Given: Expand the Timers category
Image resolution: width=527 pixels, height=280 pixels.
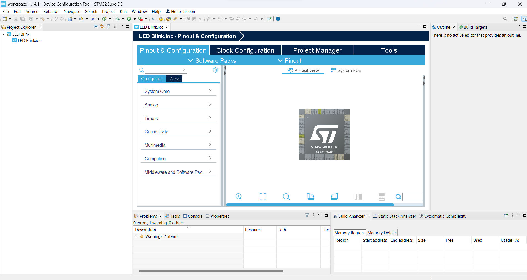Looking at the screenshot, I should point(178,118).
